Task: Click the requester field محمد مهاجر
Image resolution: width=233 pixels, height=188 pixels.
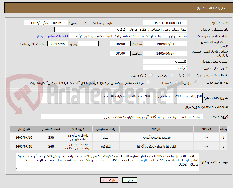Action: (x=128, y=36)
